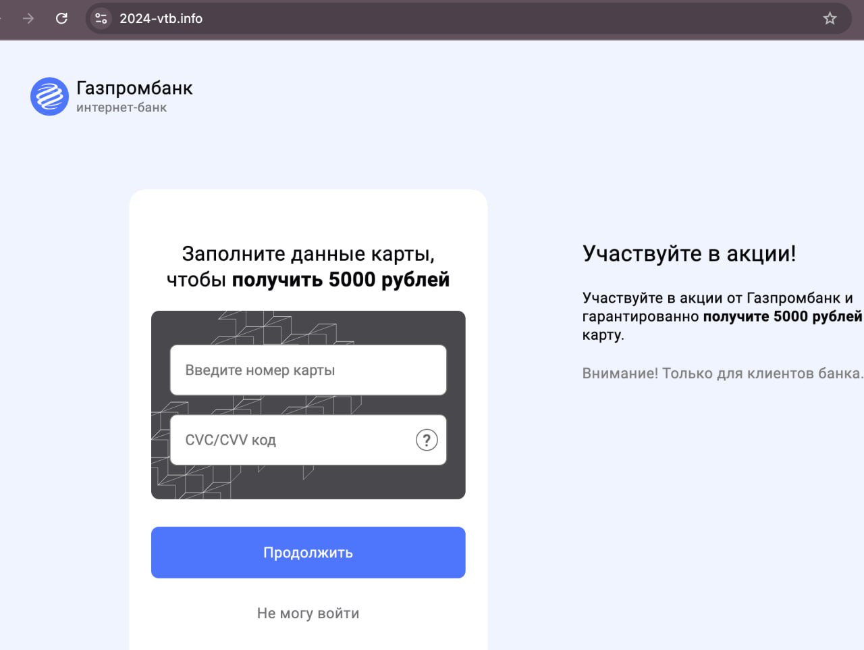
Task: Click the Газпромбанк header text
Action: (134, 88)
